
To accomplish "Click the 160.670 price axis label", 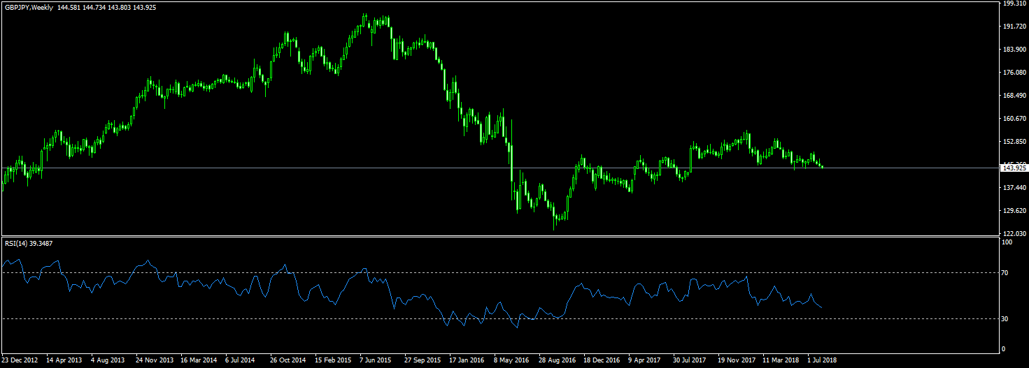I will [x=1014, y=119].
